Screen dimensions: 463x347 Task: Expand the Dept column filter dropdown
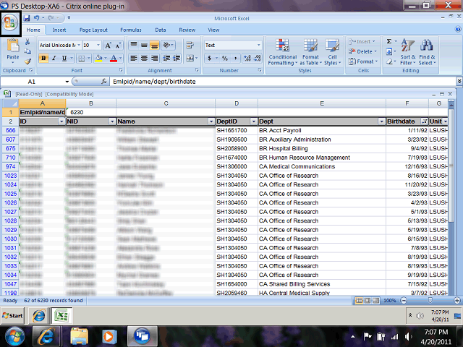pos(381,121)
